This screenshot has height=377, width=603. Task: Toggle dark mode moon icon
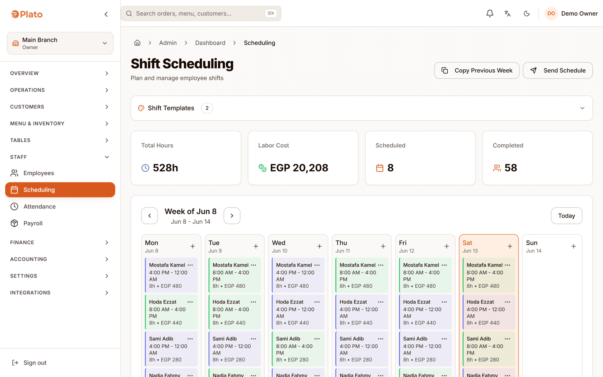point(526,14)
